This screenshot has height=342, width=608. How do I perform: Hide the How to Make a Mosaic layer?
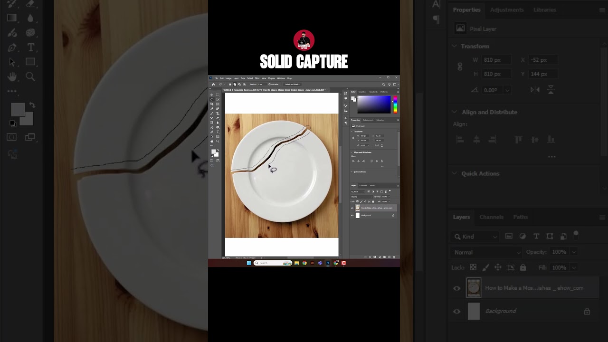pos(352,208)
